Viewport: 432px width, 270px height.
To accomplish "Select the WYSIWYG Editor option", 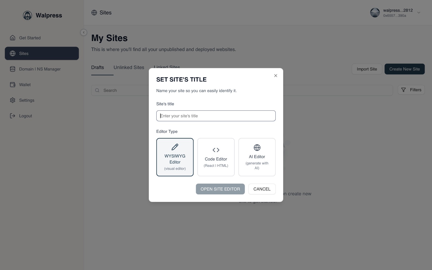I will click(175, 157).
